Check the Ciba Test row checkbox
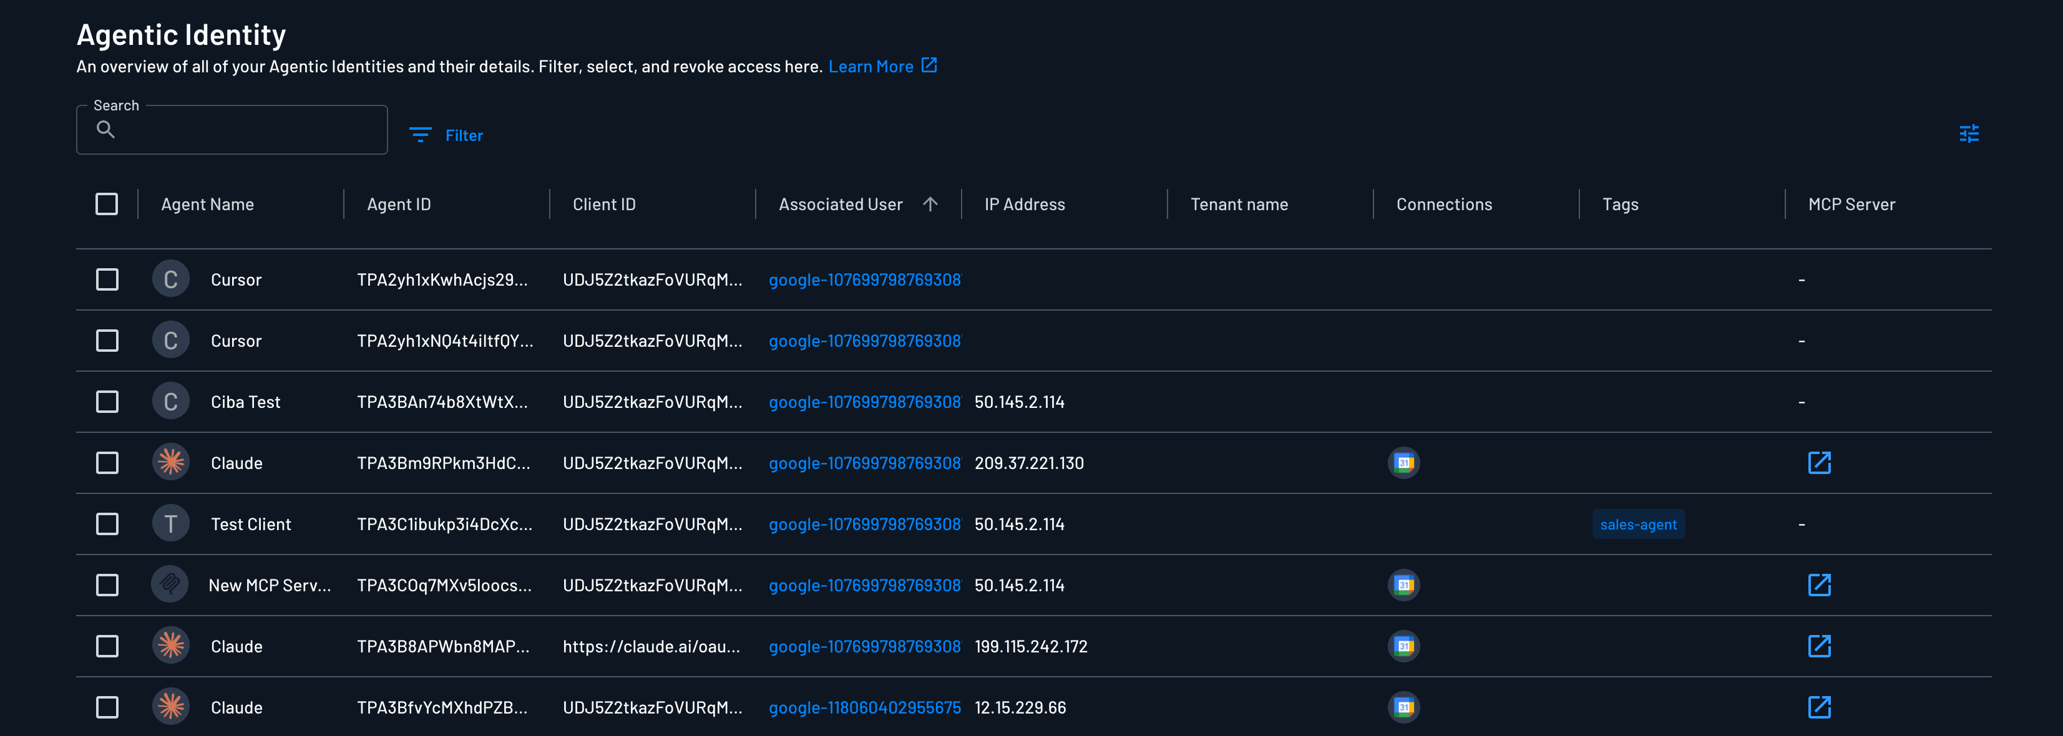The image size is (2063, 736). (107, 401)
